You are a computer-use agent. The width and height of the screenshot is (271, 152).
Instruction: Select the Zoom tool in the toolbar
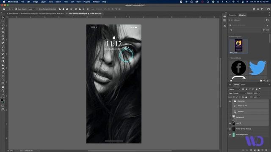tap(3, 90)
